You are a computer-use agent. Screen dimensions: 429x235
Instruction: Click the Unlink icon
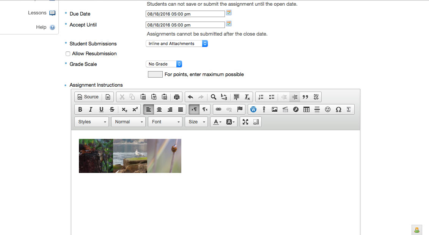tap(229, 109)
